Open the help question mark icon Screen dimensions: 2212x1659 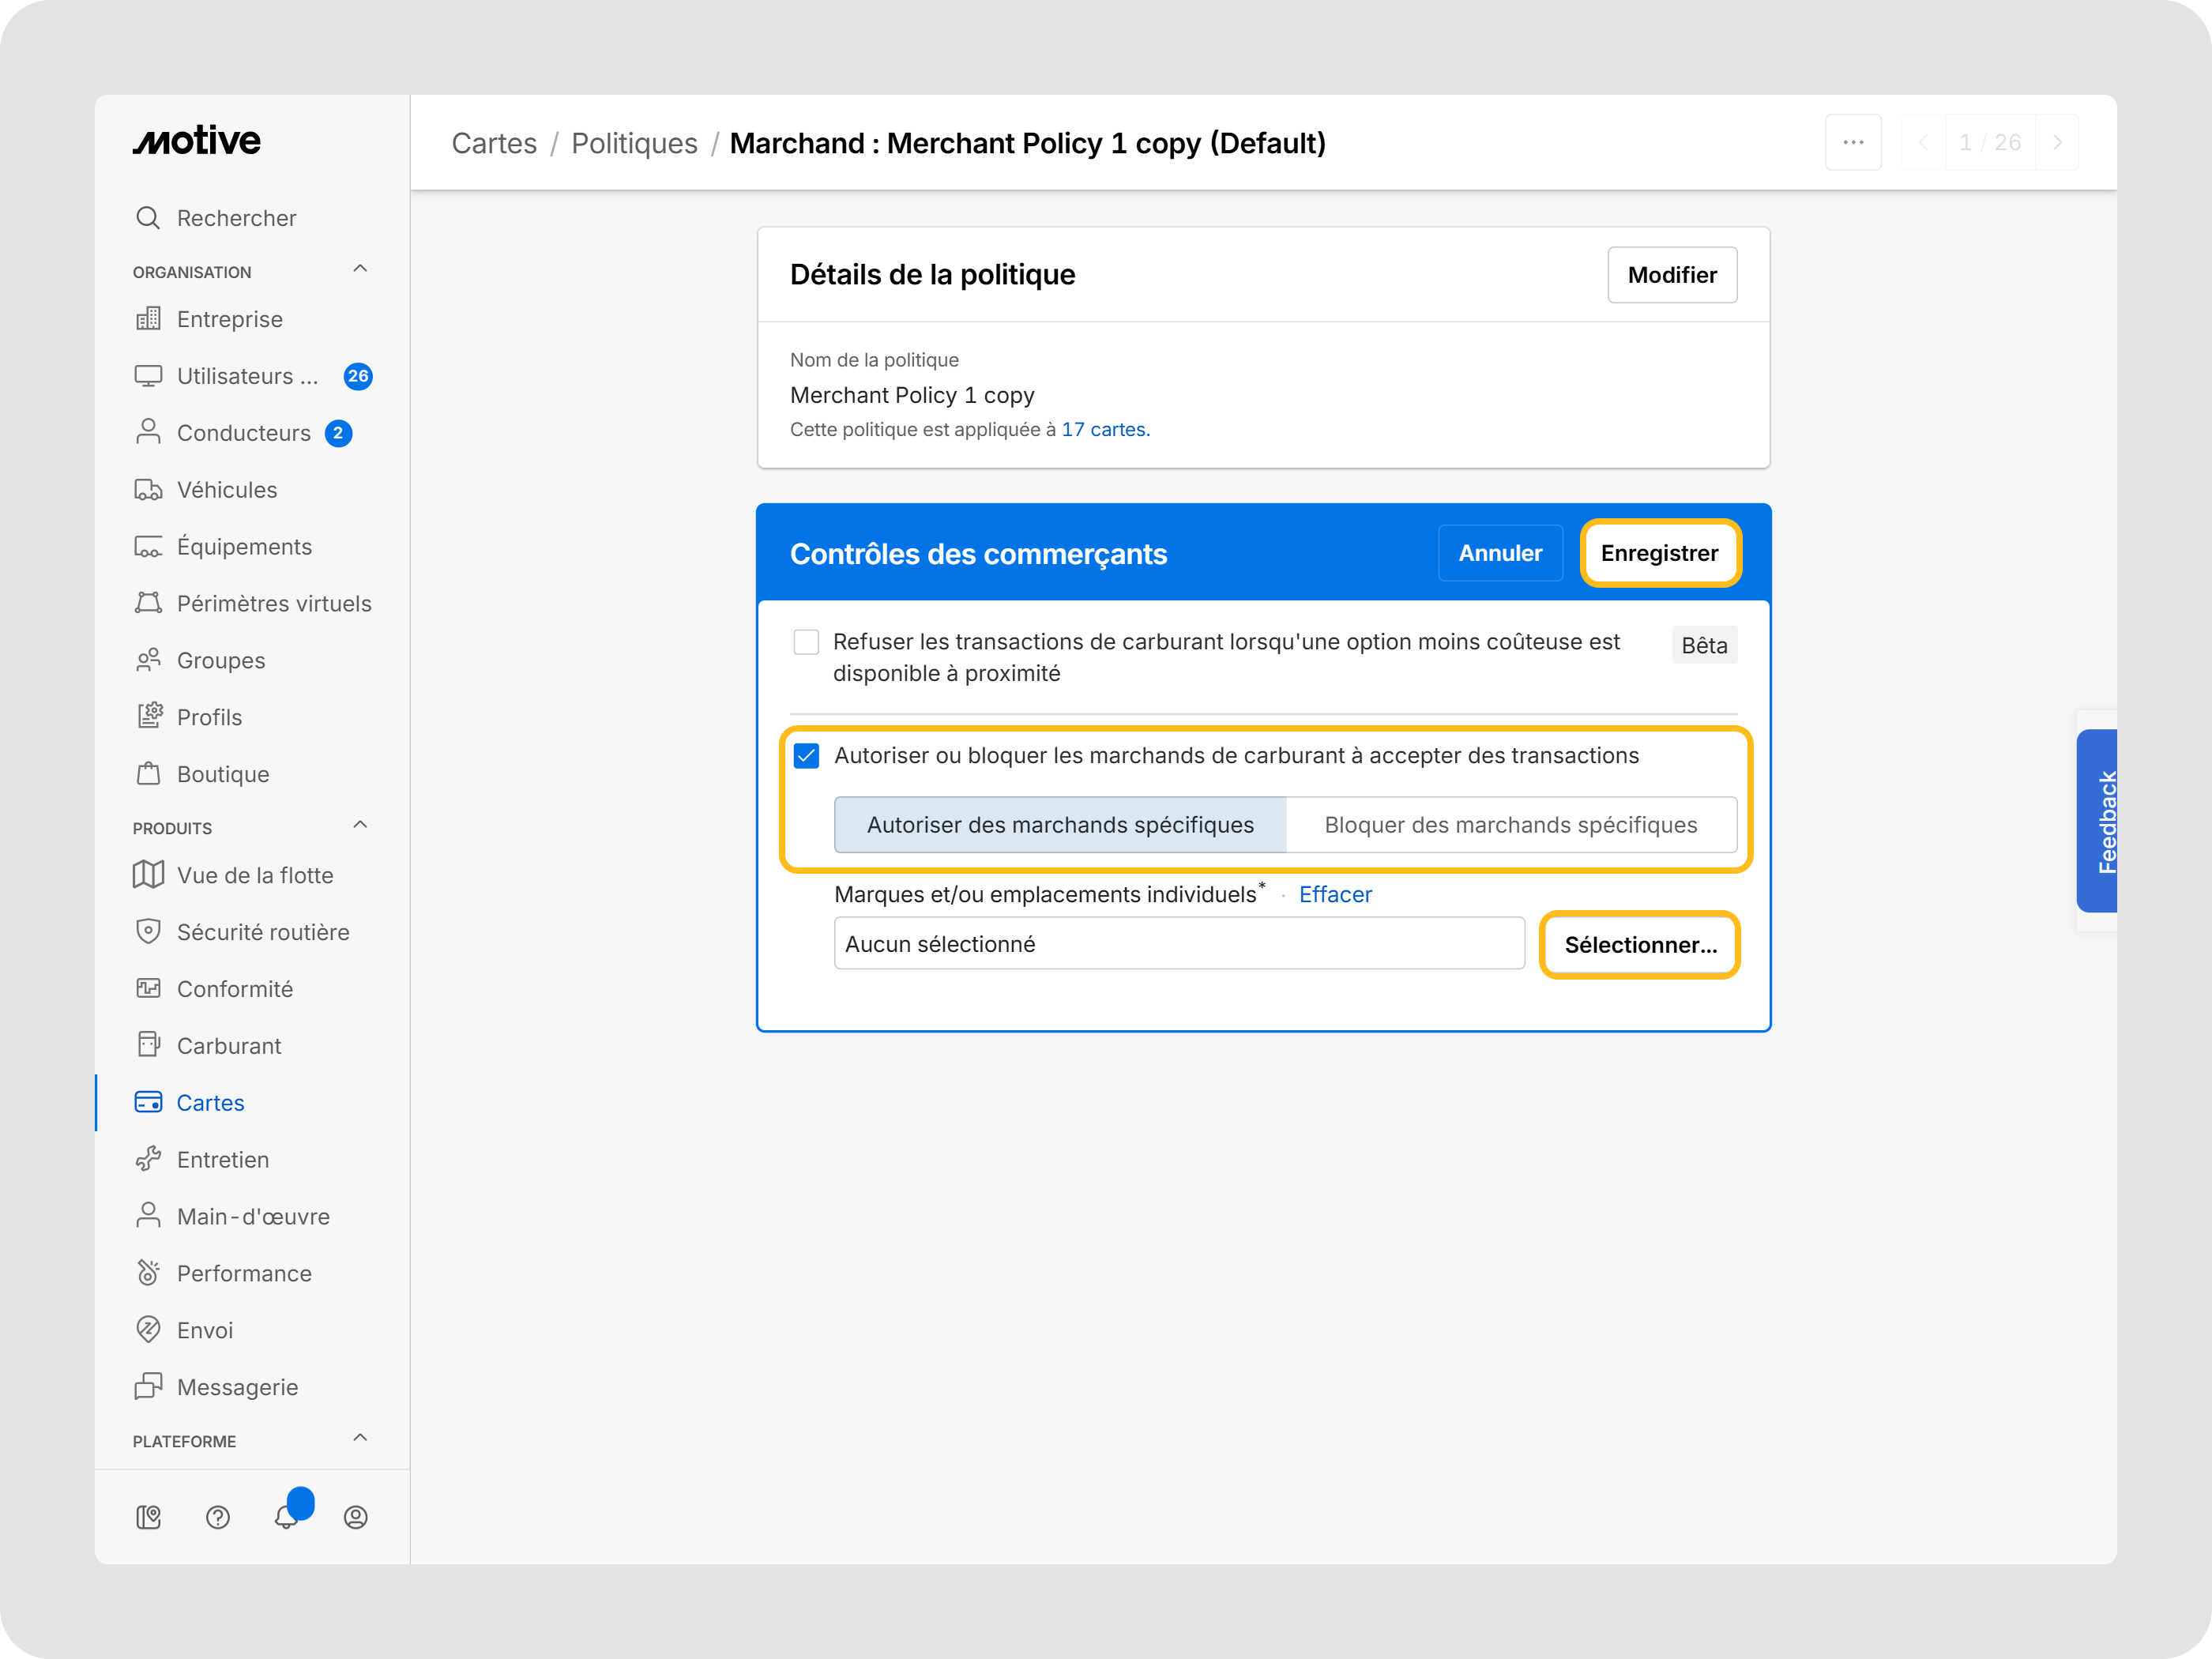(x=218, y=1517)
